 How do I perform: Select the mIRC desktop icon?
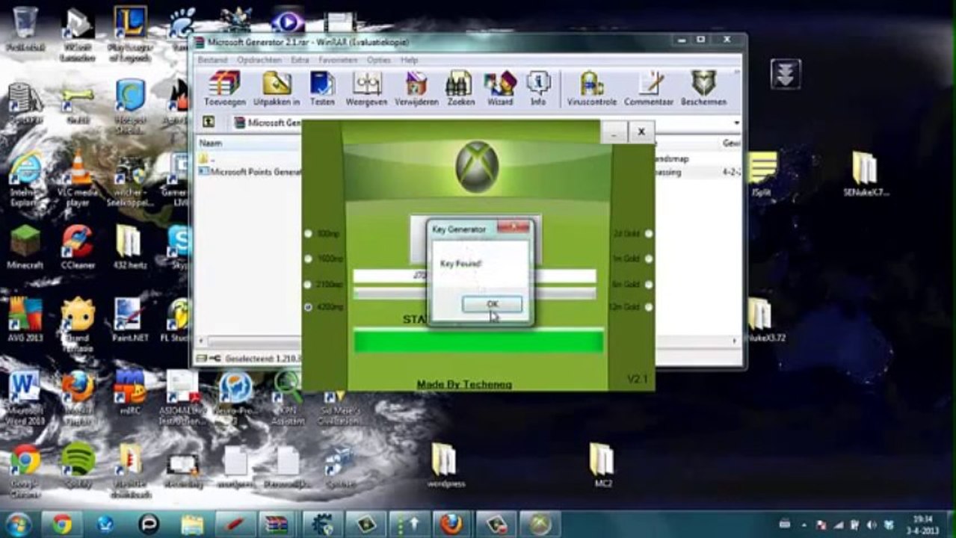pos(129,392)
